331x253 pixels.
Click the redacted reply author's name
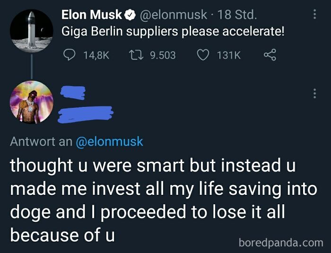coord(73,92)
